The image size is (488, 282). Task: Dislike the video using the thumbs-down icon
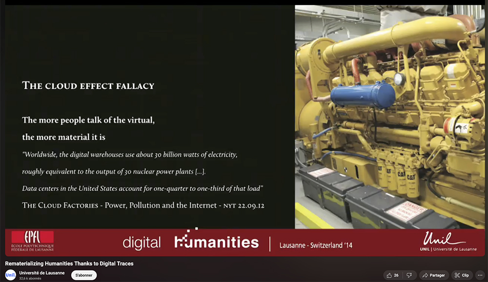[408, 275]
